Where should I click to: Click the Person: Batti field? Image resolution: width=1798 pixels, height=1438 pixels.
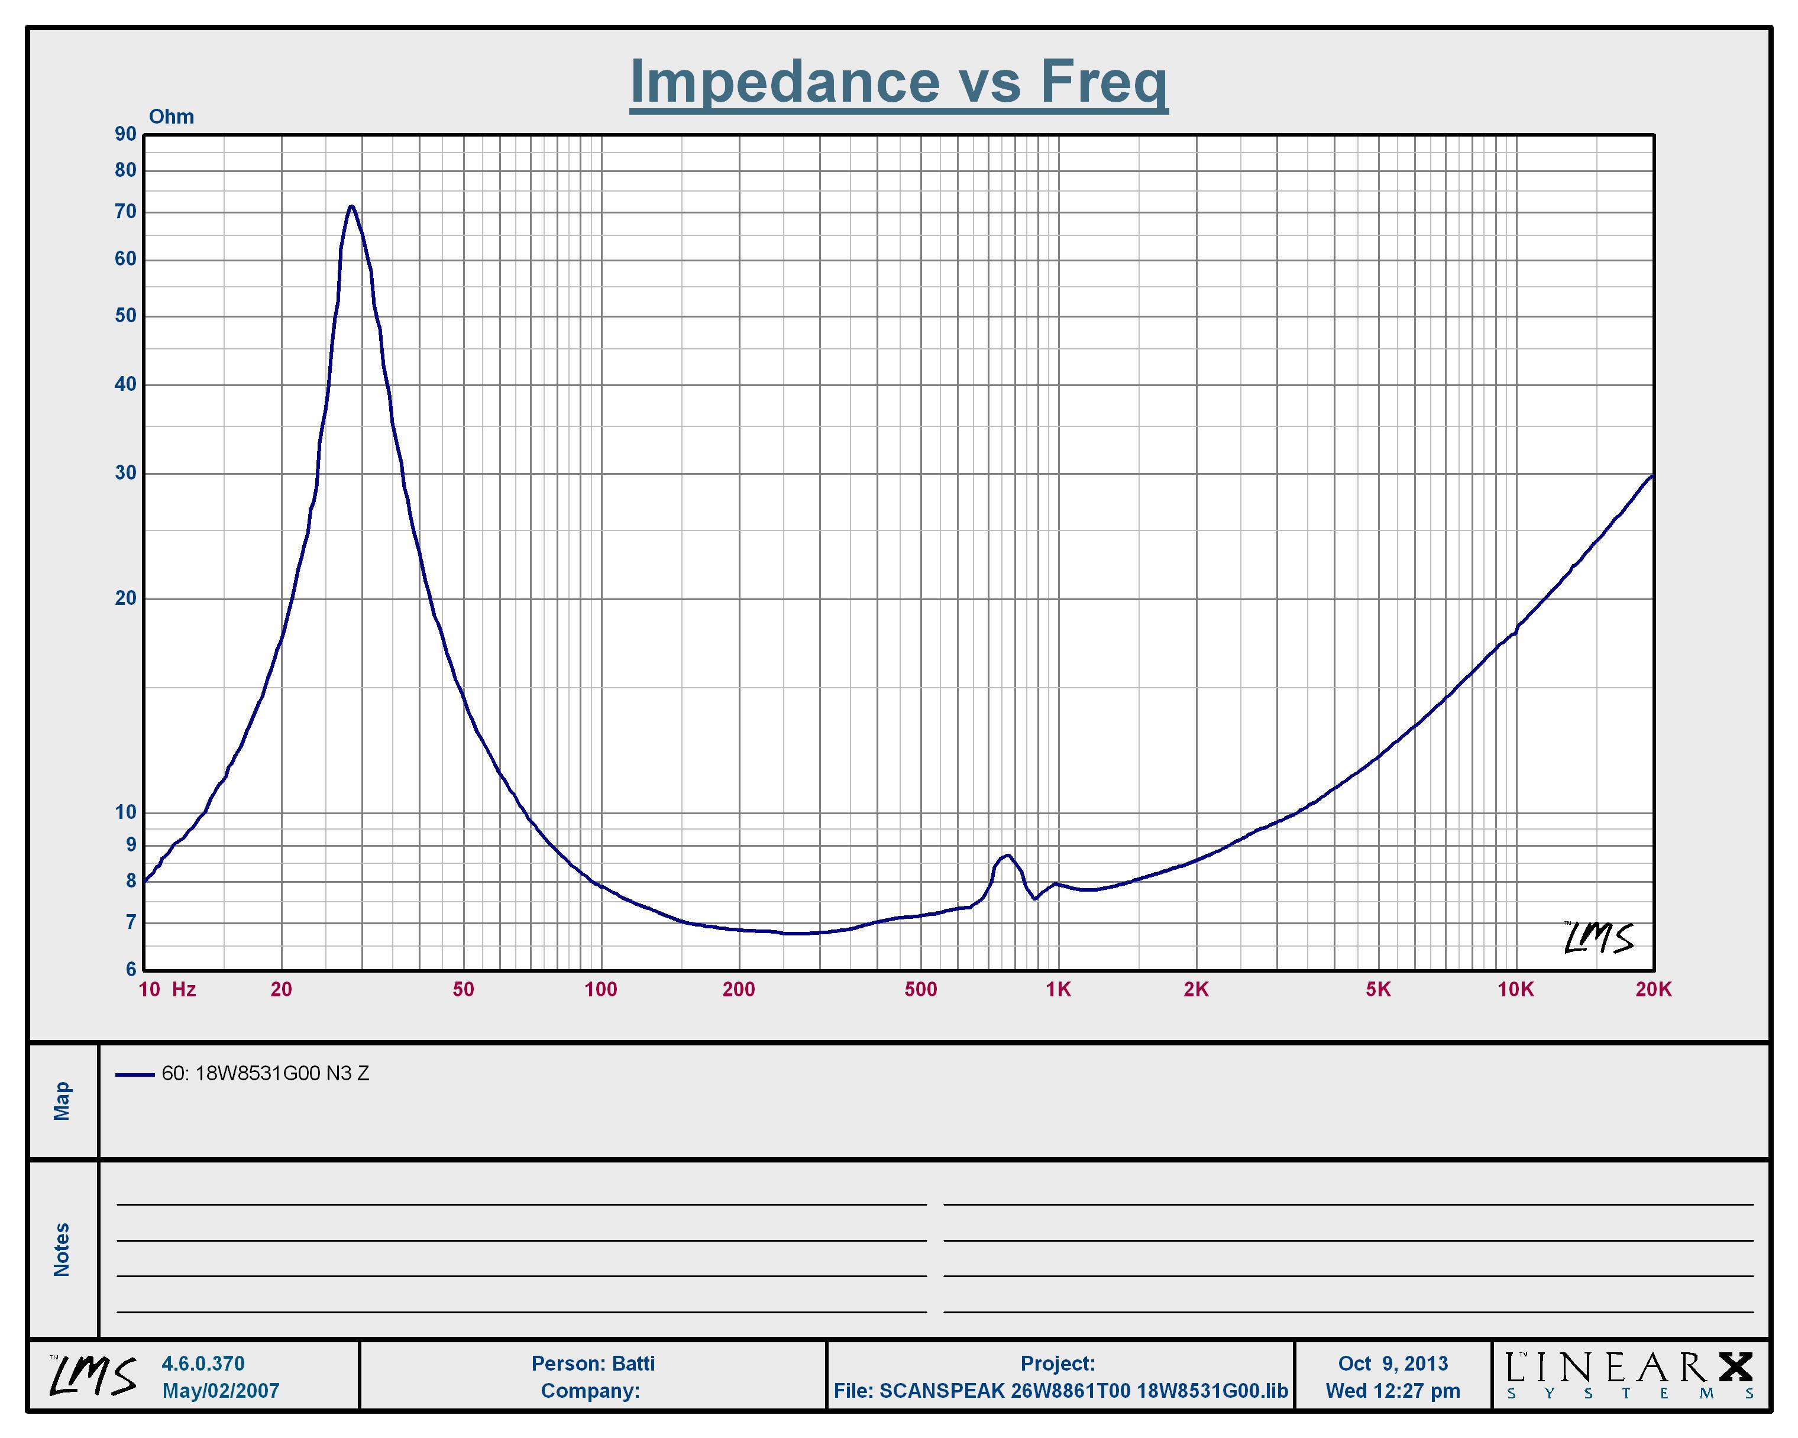(593, 1363)
